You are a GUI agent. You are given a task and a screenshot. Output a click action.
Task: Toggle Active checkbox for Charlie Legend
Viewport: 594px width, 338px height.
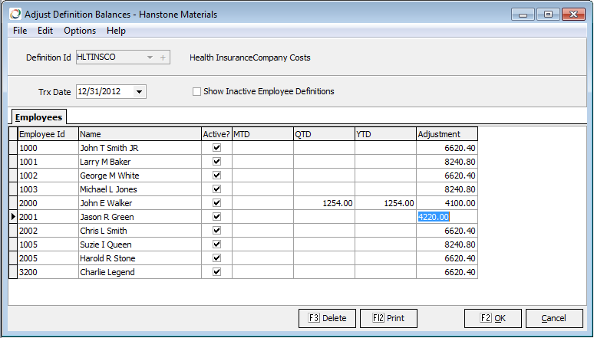coord(216,272)
